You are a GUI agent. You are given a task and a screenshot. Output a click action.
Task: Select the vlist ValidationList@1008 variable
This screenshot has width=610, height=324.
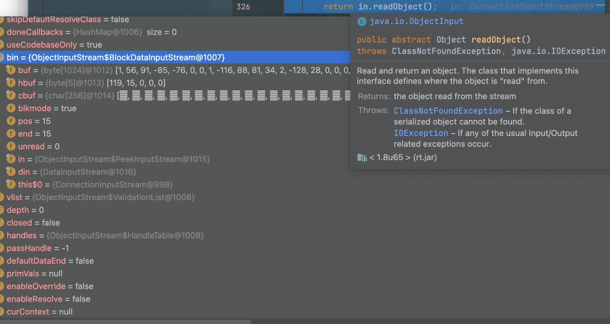[x=100, y=197]
